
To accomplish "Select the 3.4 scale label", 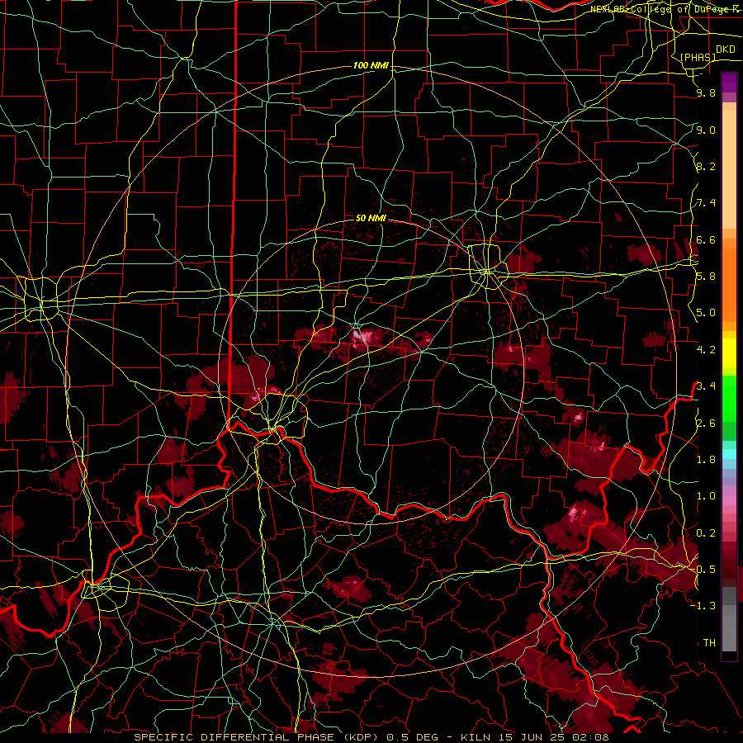I will click(706, 386).
